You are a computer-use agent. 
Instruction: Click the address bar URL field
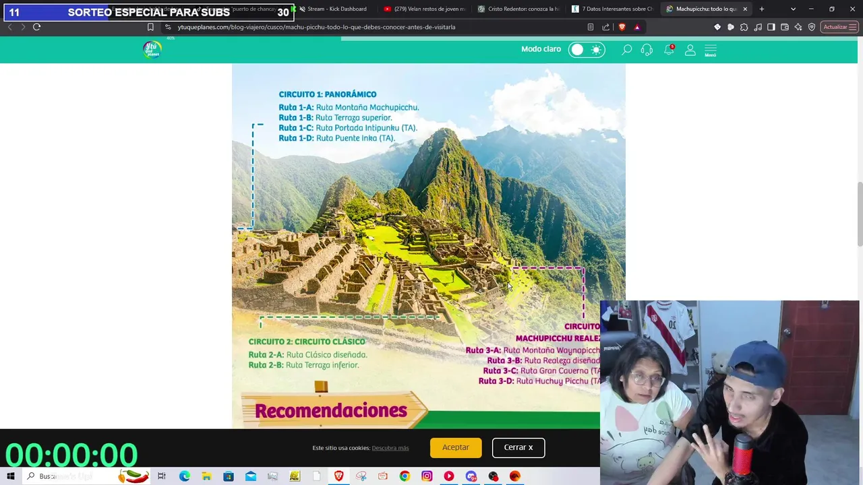[x=378, y=27]
